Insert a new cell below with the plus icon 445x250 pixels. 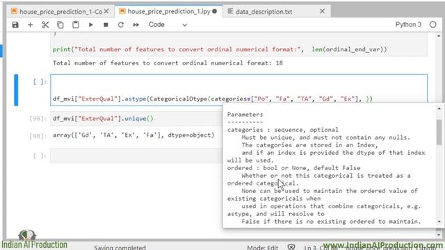pyautogui.click(x=30, y=25)
